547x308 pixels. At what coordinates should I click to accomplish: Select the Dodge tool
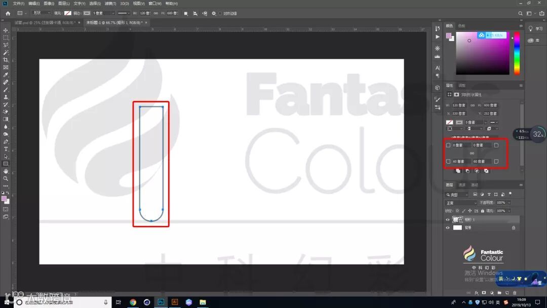click(x=6, y=134)
